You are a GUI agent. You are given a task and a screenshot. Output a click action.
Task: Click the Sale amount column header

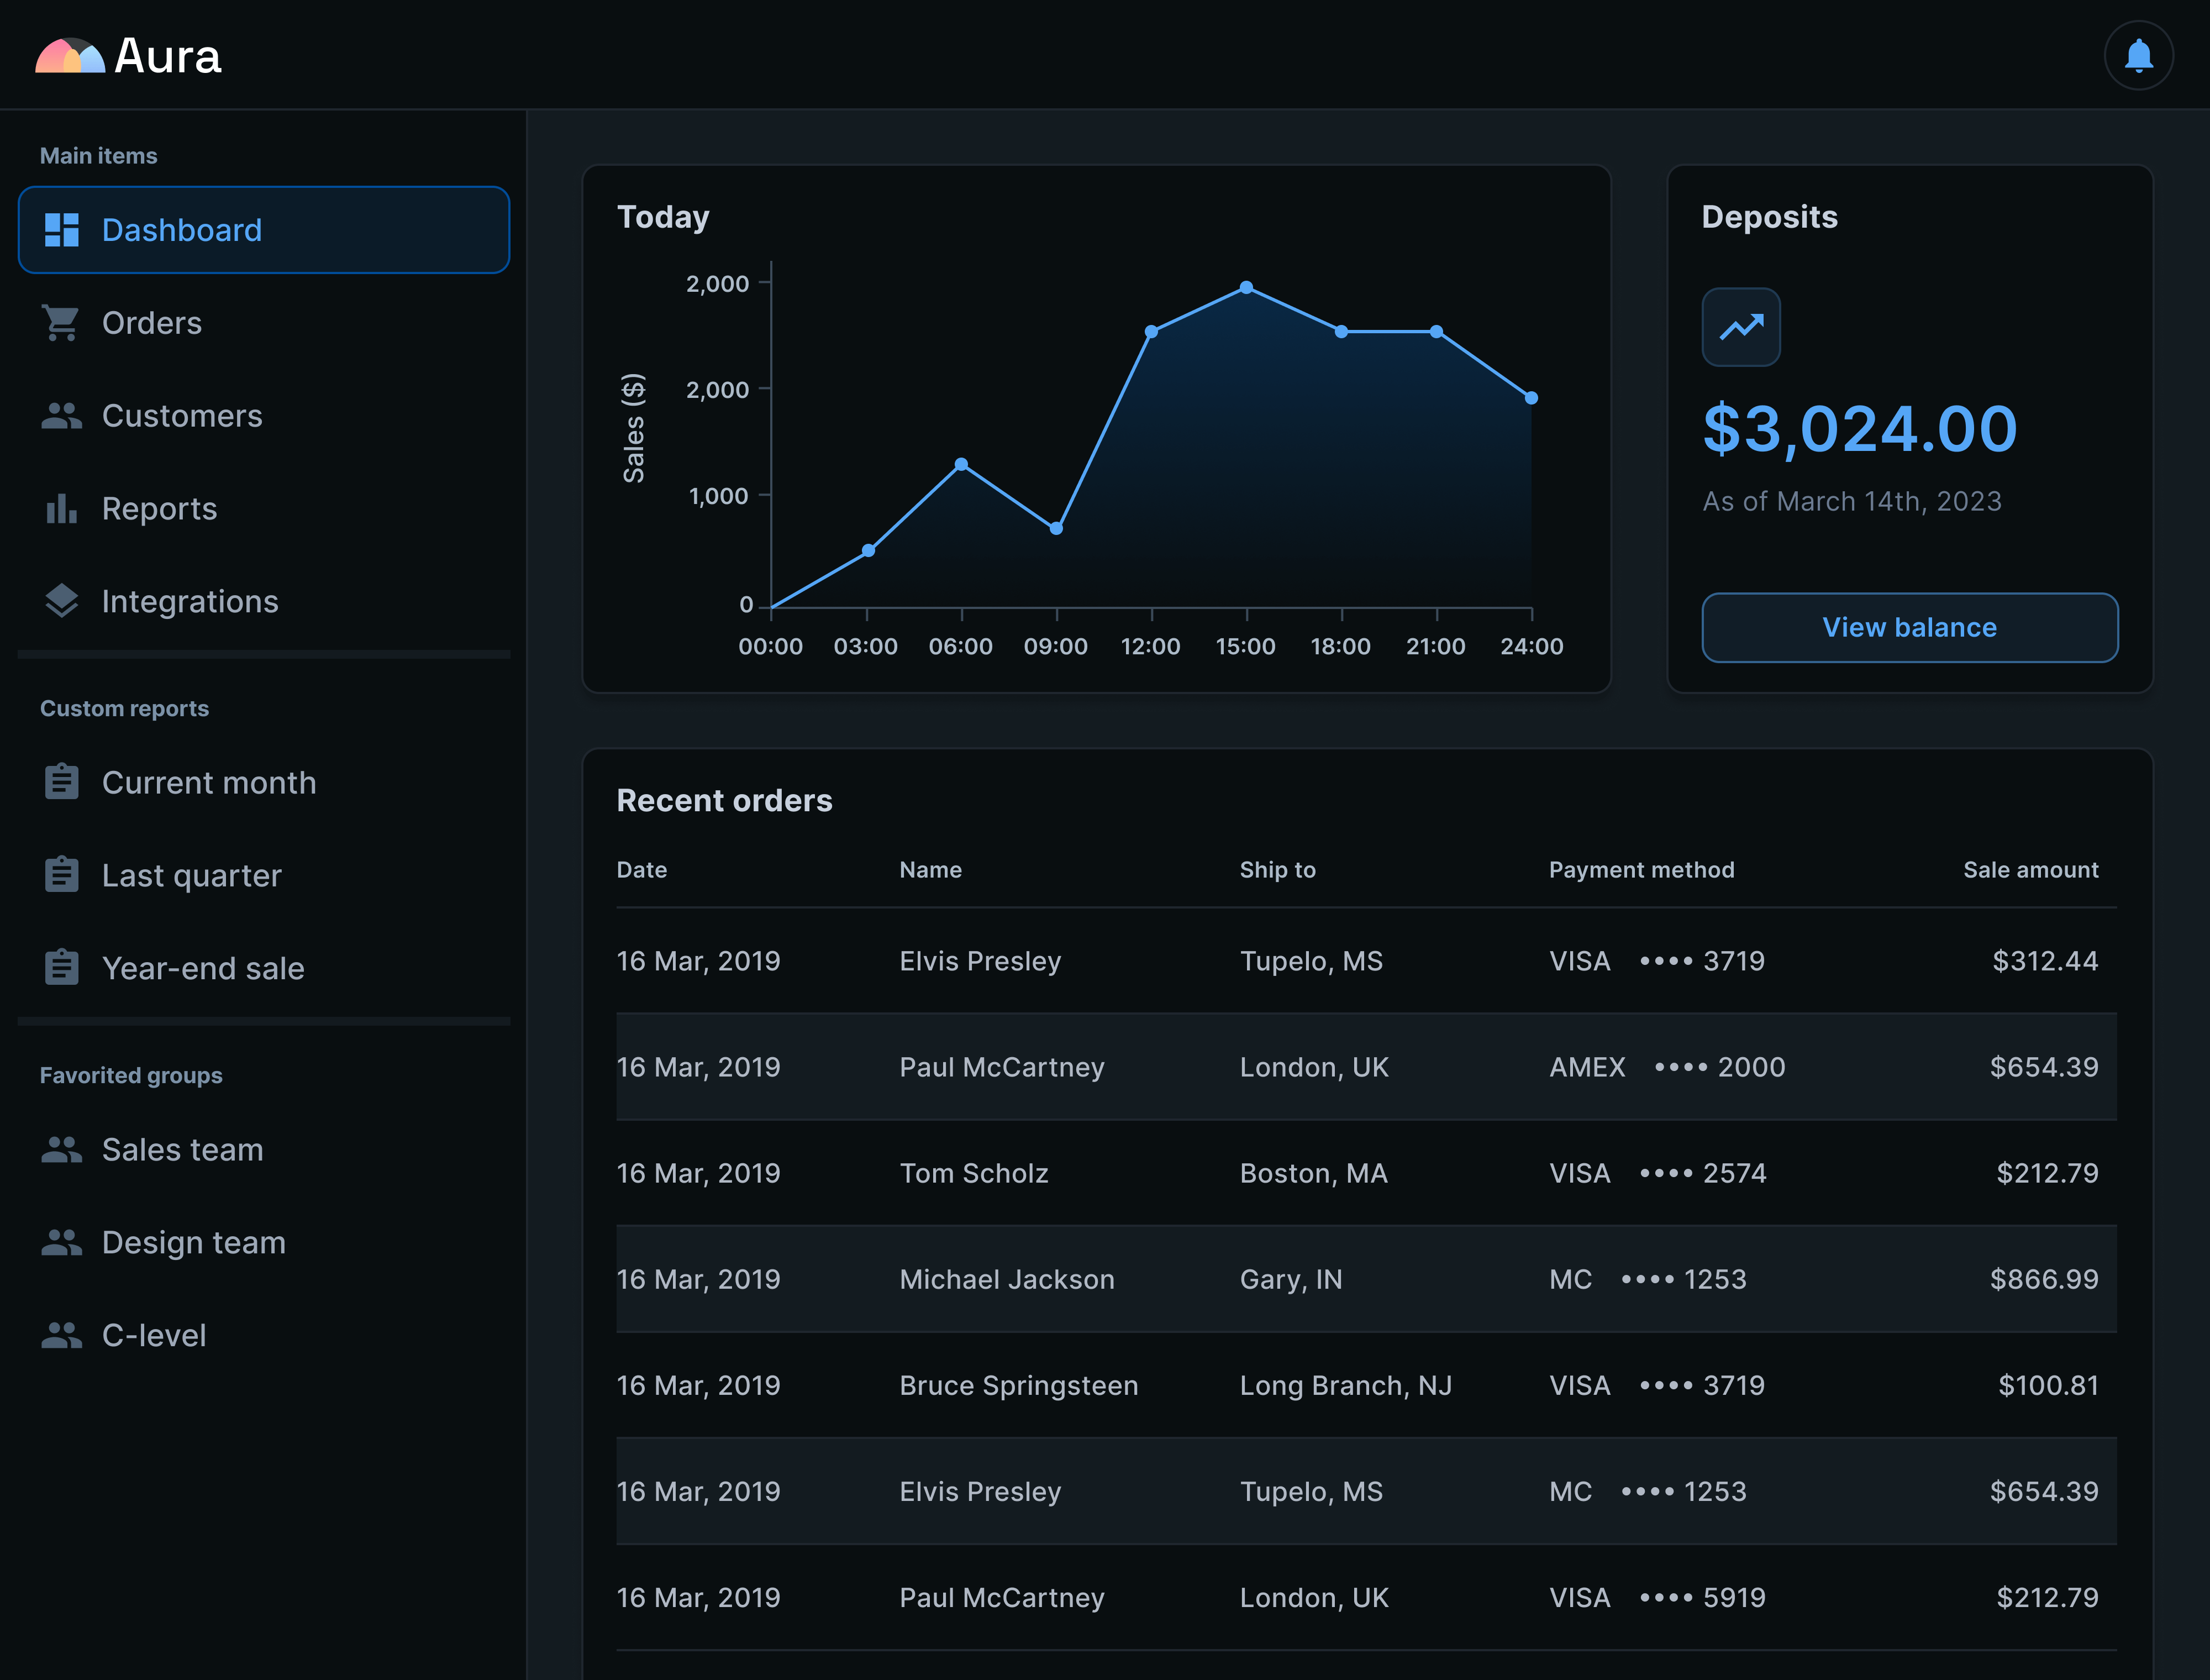(2030, 870)
